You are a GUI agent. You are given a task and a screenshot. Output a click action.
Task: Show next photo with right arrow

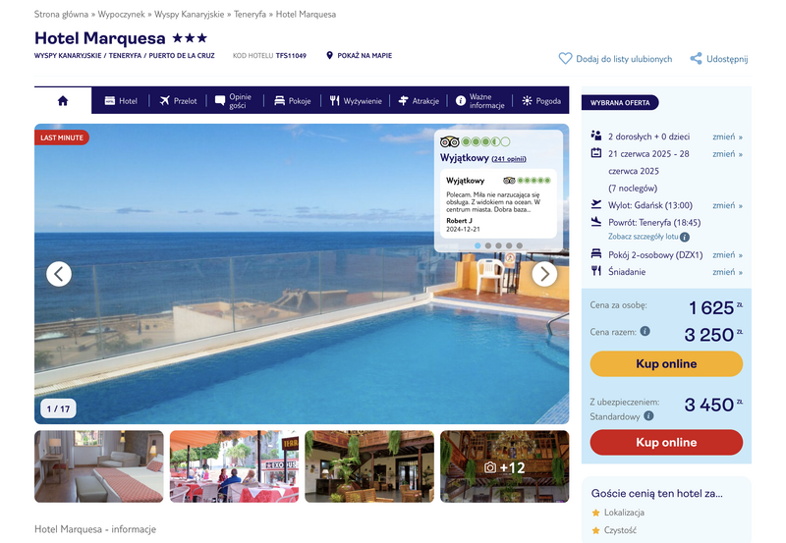coord(544,274)
